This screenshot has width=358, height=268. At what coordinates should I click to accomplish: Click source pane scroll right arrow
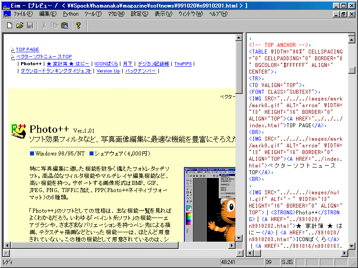coord(345,253)
